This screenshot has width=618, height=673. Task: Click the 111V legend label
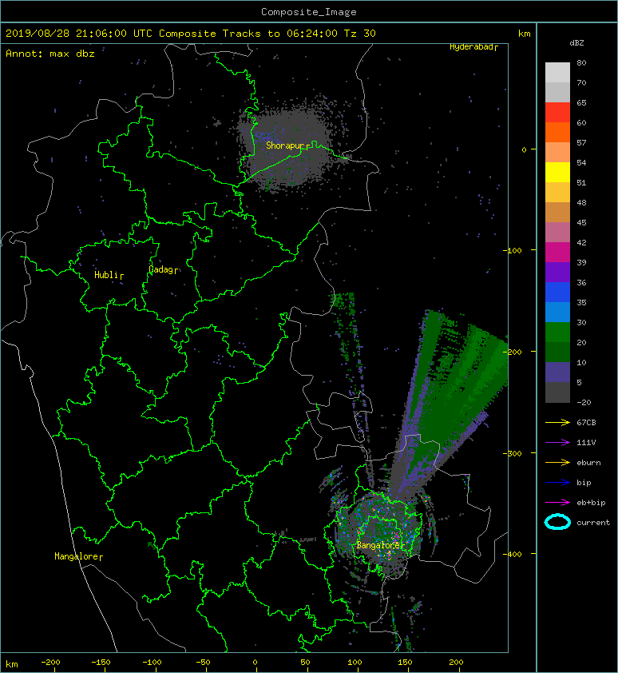[x=586, y=443]
